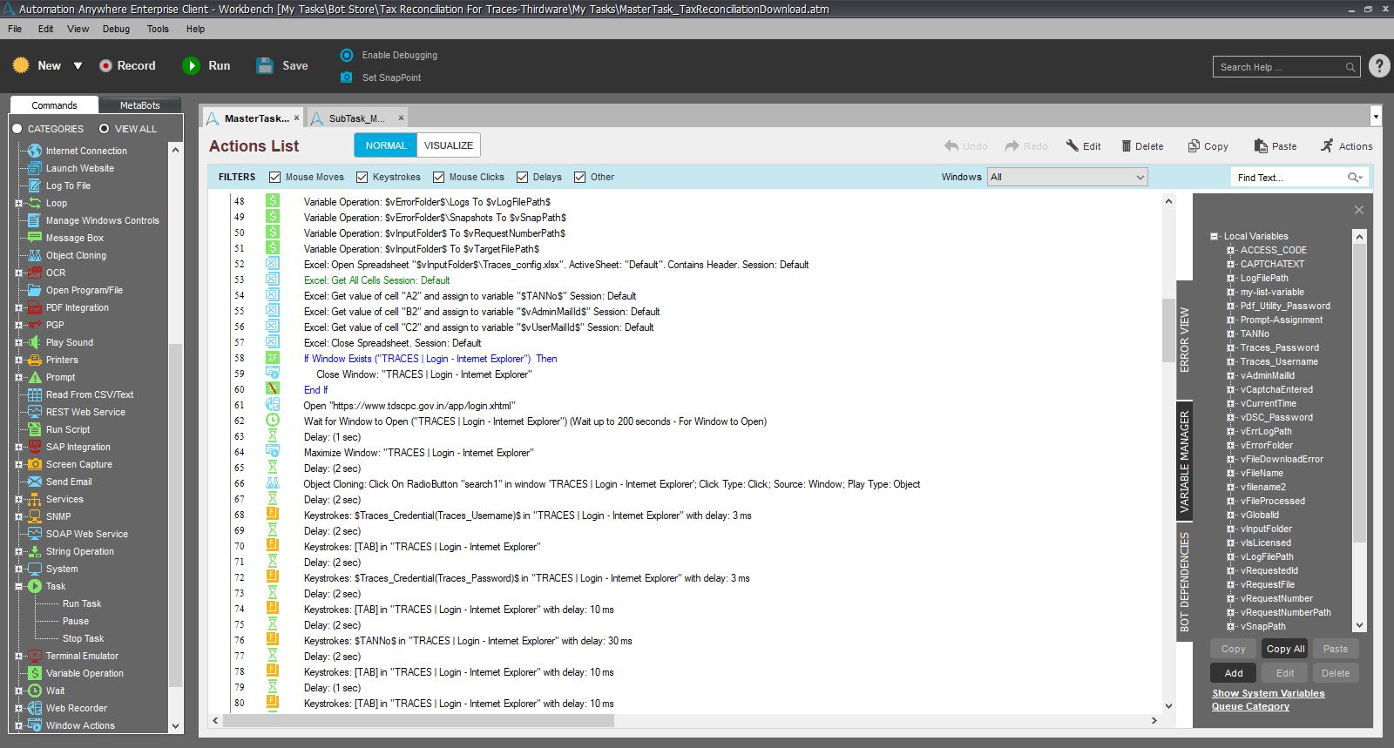Collapse the Local Variables tree

click(1215, 236)
